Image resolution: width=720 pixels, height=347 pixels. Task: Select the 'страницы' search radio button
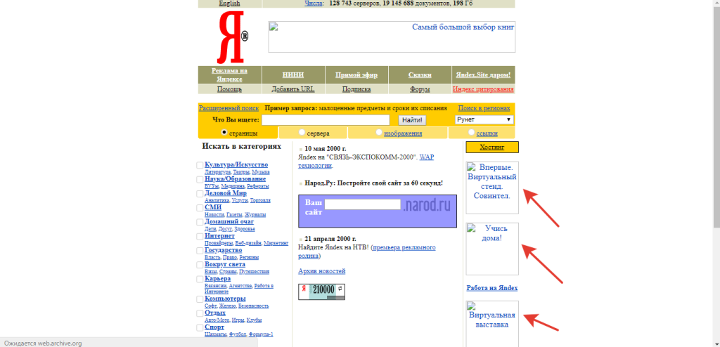tap(224, 132)
